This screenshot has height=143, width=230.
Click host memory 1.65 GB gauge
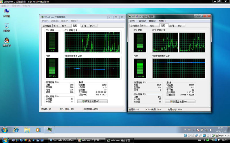tap(140, 68)
